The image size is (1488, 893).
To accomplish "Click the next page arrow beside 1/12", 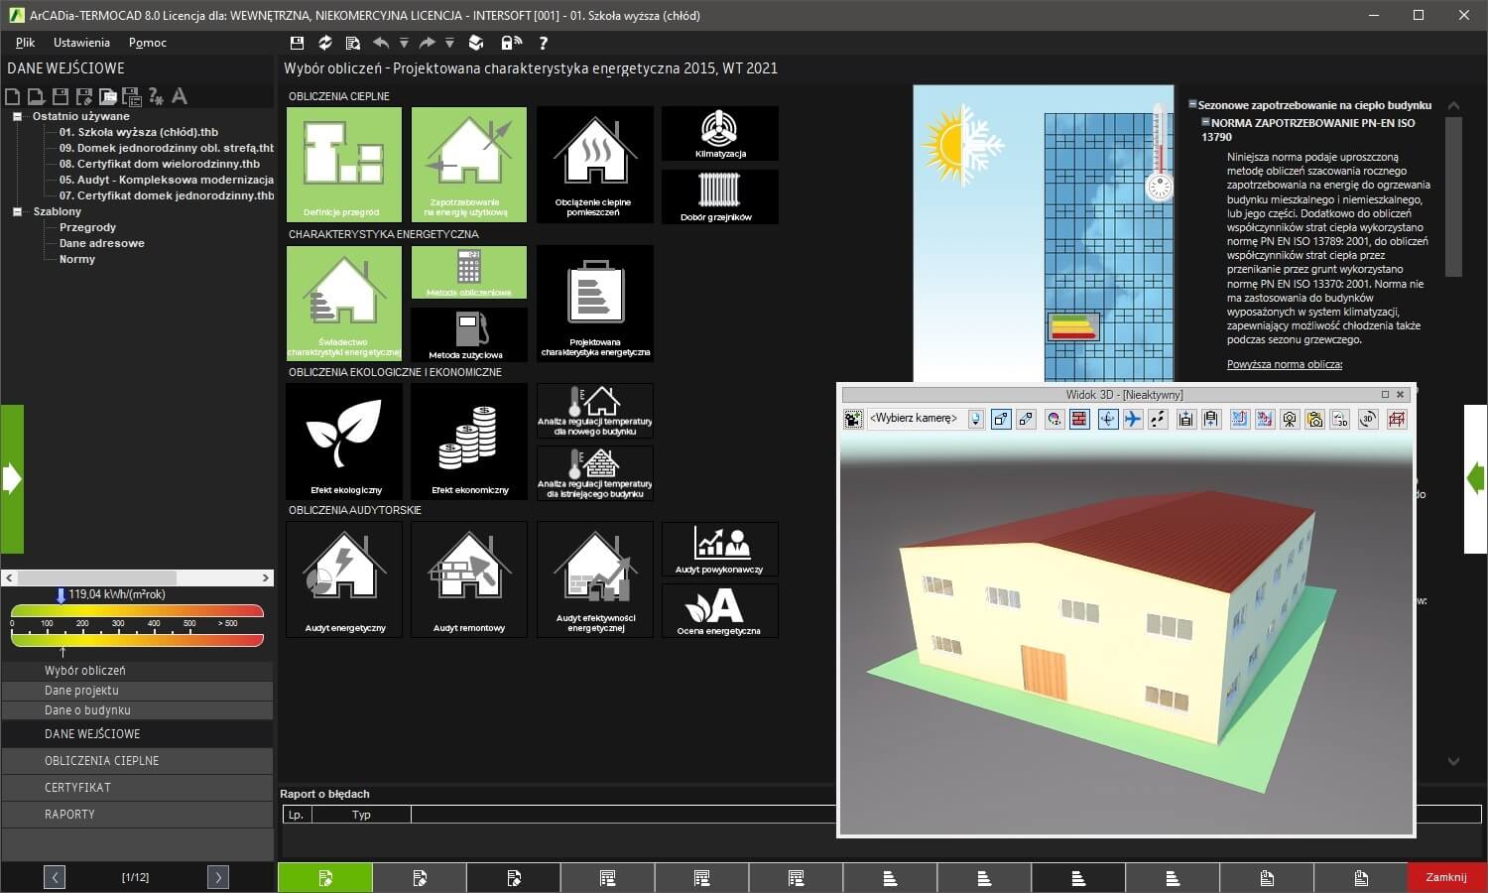I will [218, 877].
